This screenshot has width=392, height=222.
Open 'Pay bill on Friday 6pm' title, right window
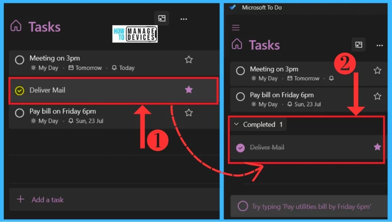[x=282, y=95]
